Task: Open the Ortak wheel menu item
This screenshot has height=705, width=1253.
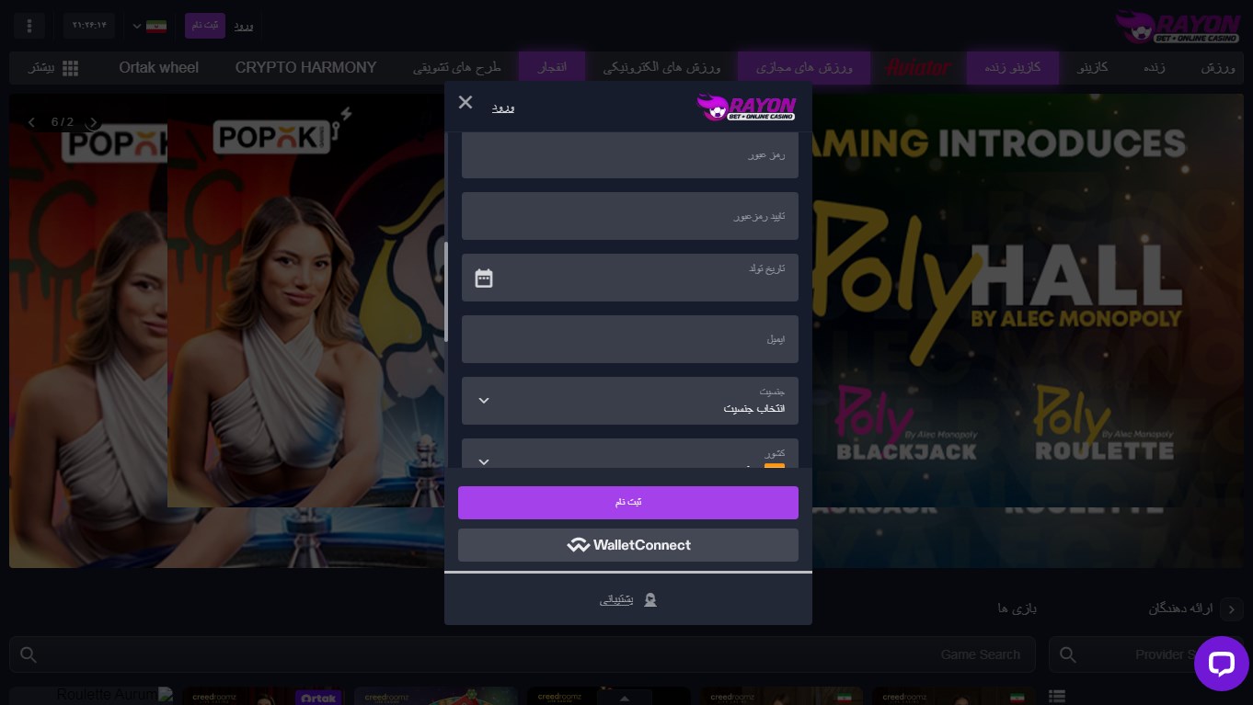Action: coord(158,68)
